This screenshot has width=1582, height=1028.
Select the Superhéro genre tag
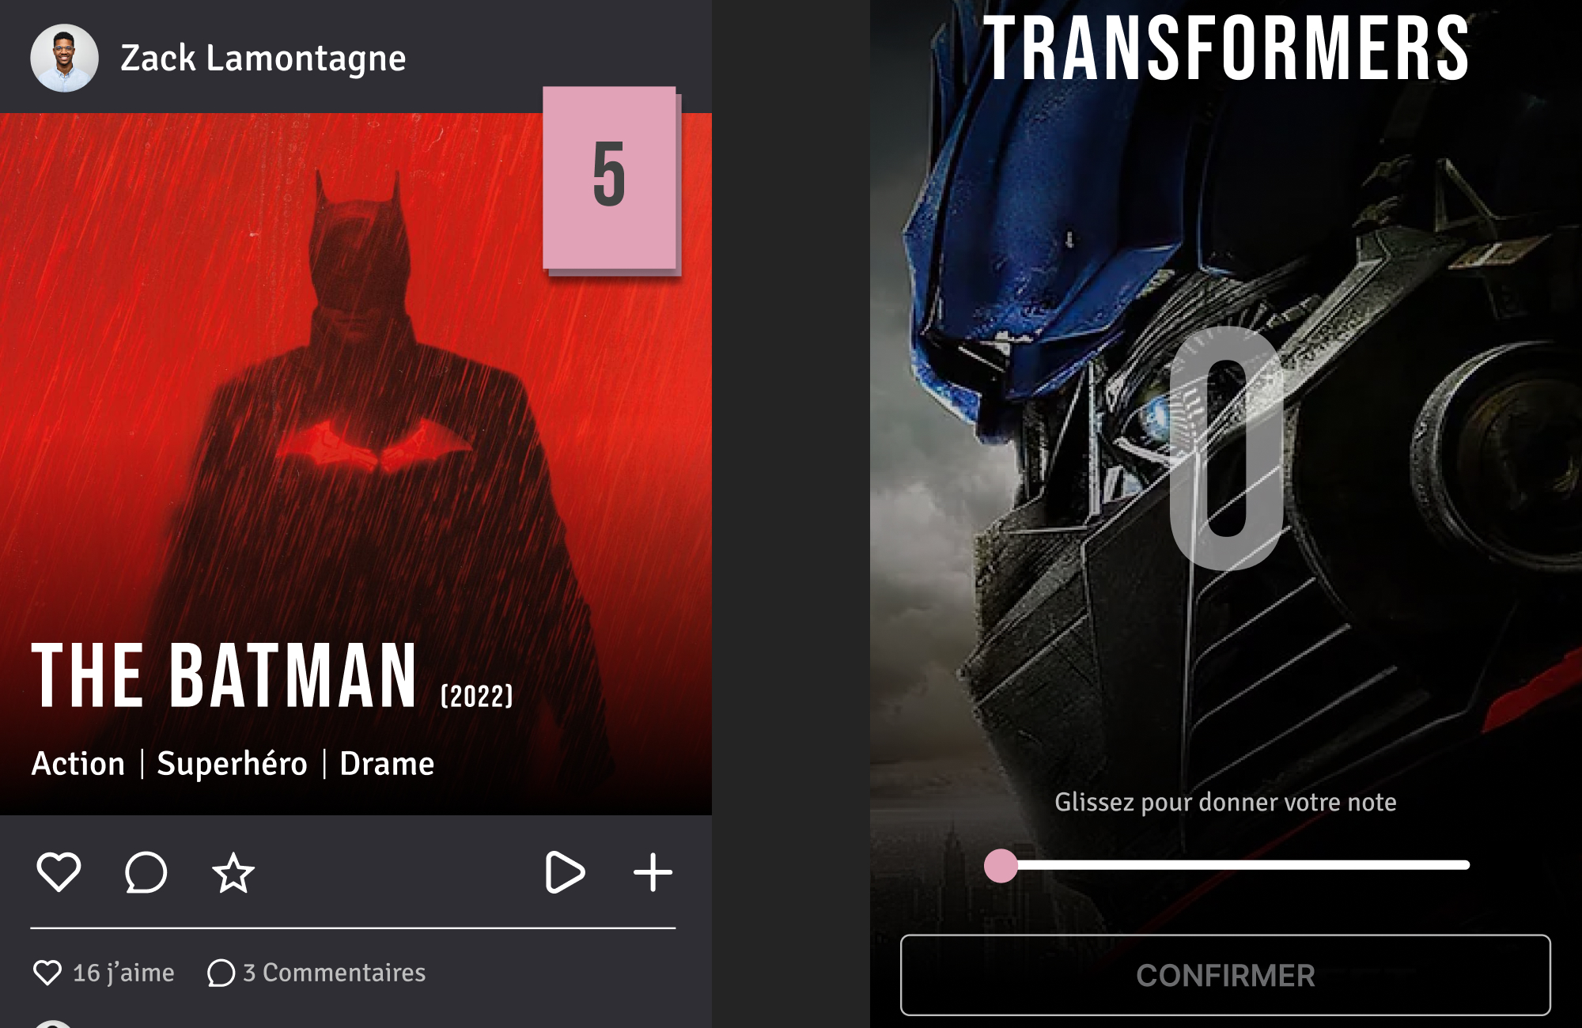tap(232, 764)
